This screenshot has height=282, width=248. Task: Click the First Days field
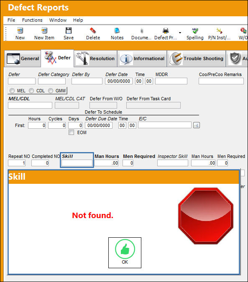(x=75, y=125)
